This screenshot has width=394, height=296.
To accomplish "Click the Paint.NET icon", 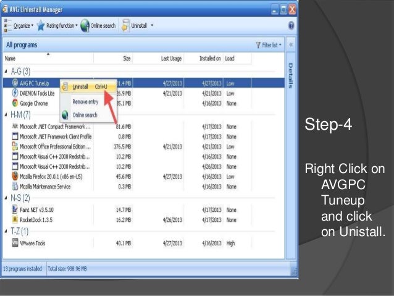I will point(15,209).
